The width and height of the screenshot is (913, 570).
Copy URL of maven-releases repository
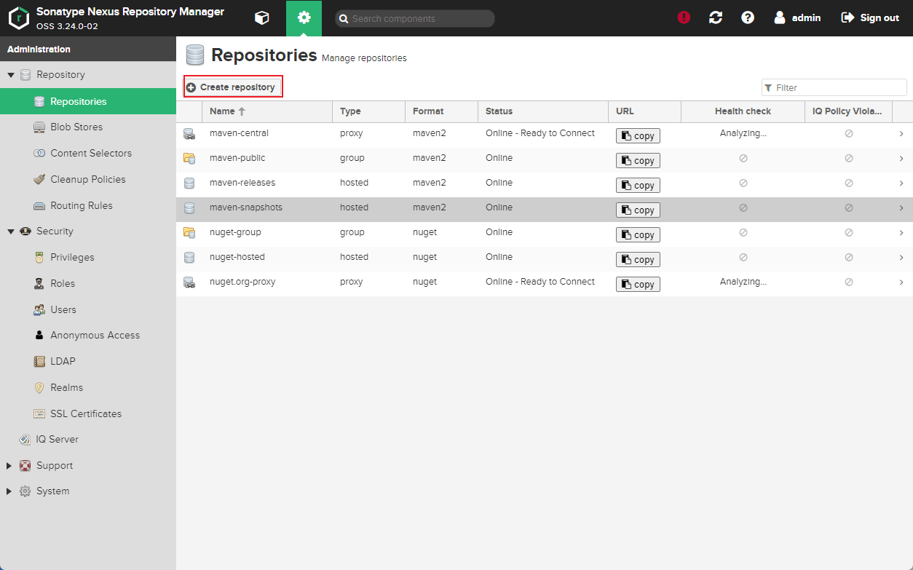pyautogui.click(x=638, y=185)
